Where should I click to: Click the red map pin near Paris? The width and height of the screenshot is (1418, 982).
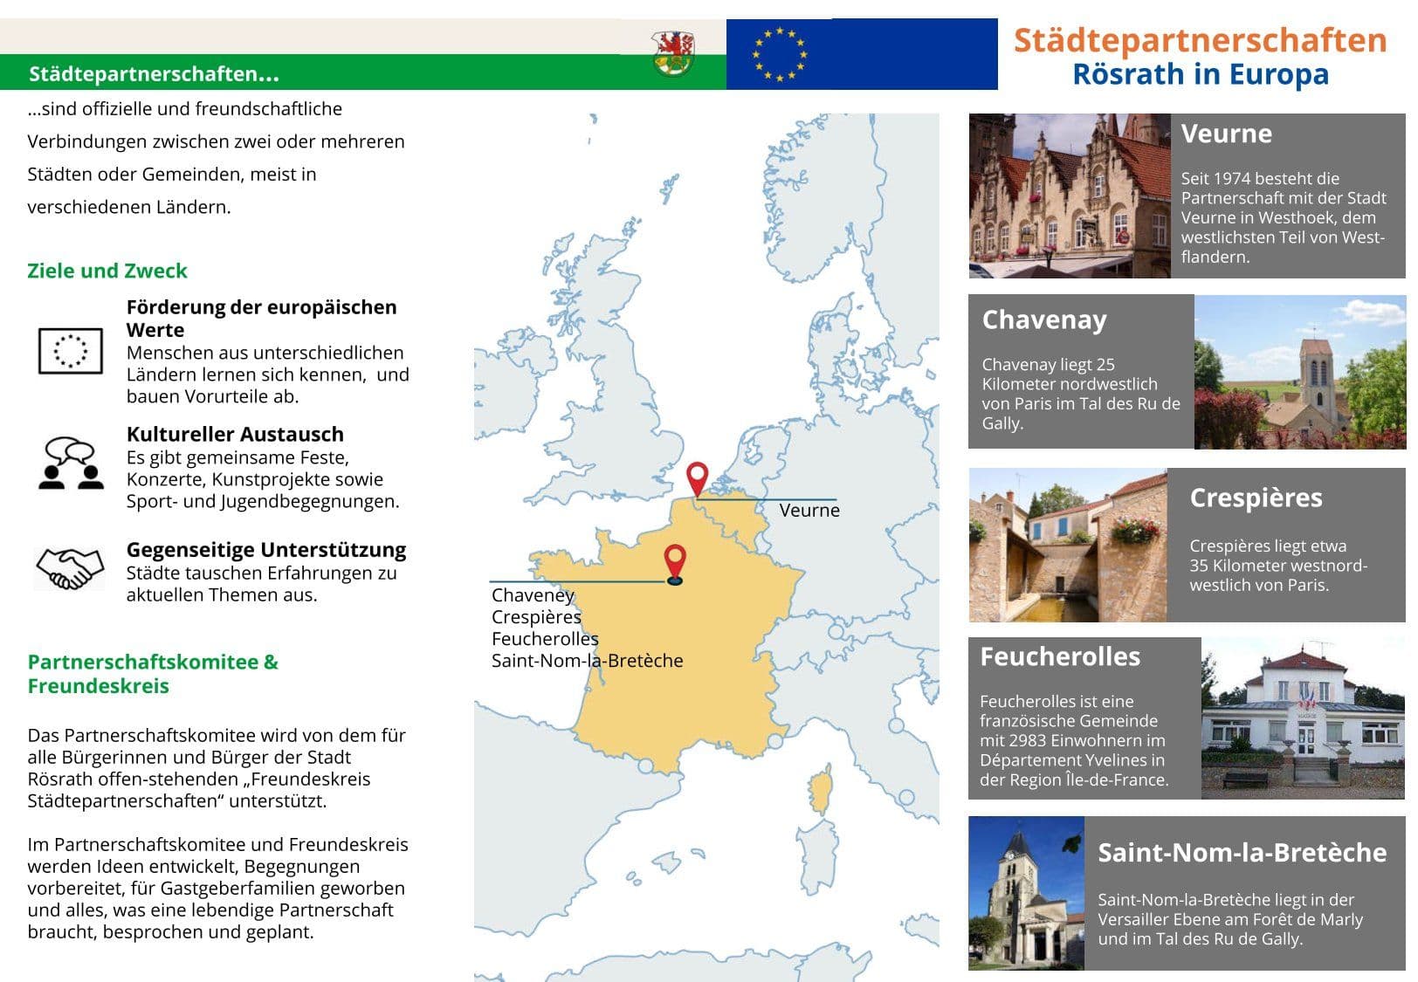tap(675, 564)
